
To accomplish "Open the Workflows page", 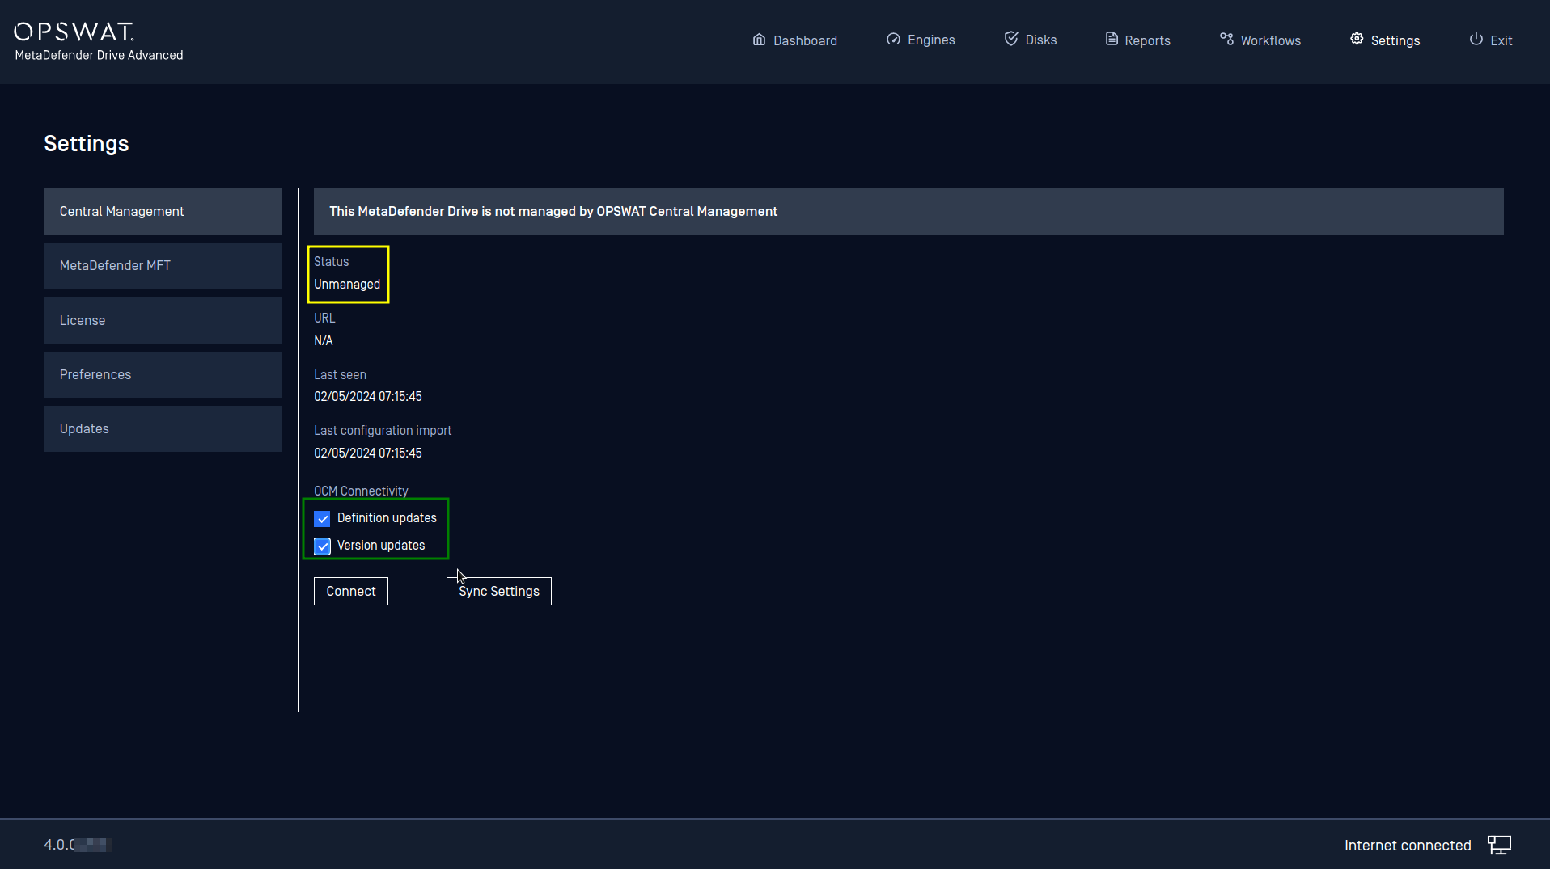I will coord(1260,40).
